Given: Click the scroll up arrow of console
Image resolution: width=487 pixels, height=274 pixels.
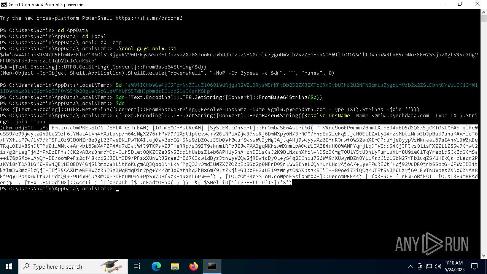Looking at the screenshot, I should pos(484,12).
